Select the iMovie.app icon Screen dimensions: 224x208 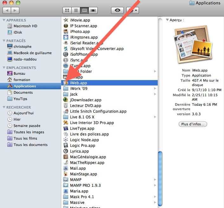(x=66, y=20)
